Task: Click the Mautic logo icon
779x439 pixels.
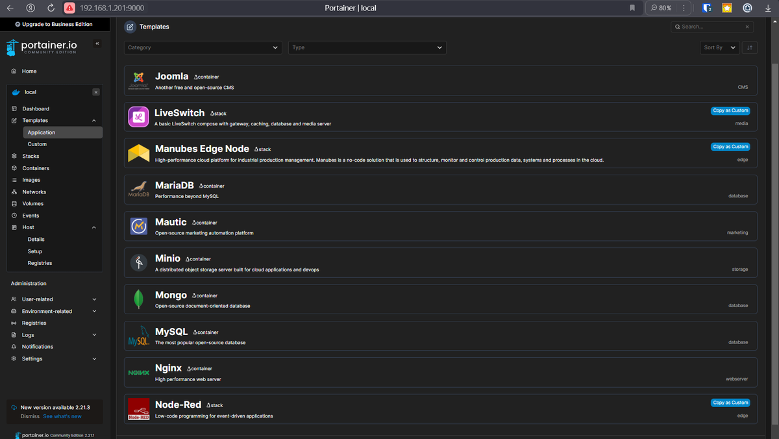Action: (139, 226)
